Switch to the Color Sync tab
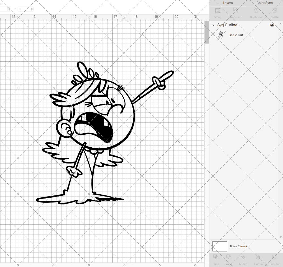Viewport: 283px width, 267px height. coord(264,3)
